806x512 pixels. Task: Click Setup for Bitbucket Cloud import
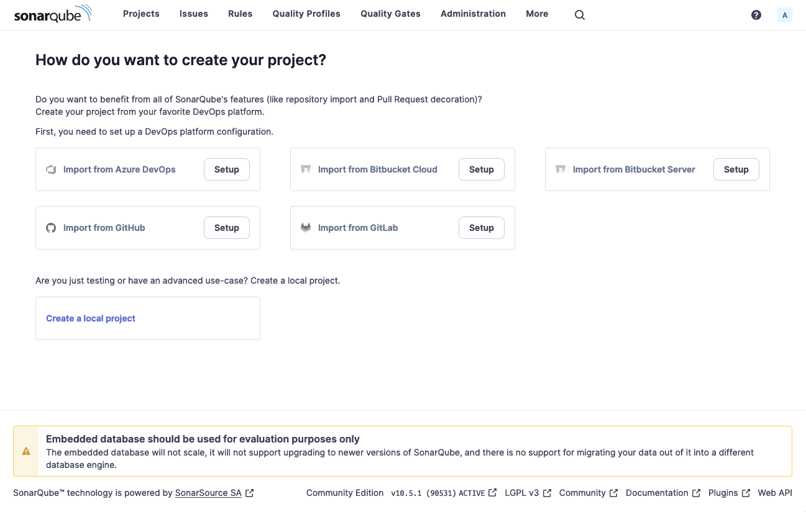(x=482, y=169)
